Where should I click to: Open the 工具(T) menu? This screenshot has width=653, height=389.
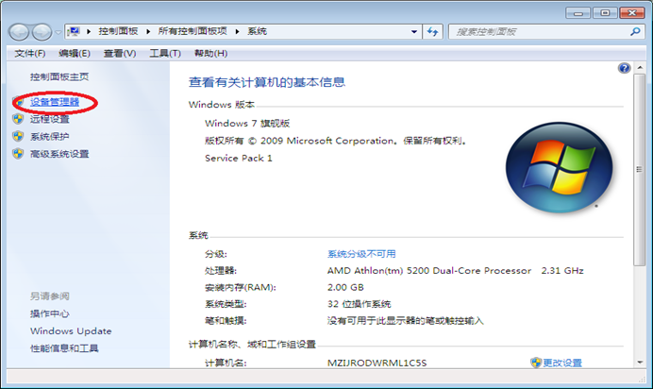(165, 53)
